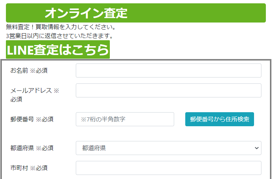Click the メールアドレス label text

[31, 90]
